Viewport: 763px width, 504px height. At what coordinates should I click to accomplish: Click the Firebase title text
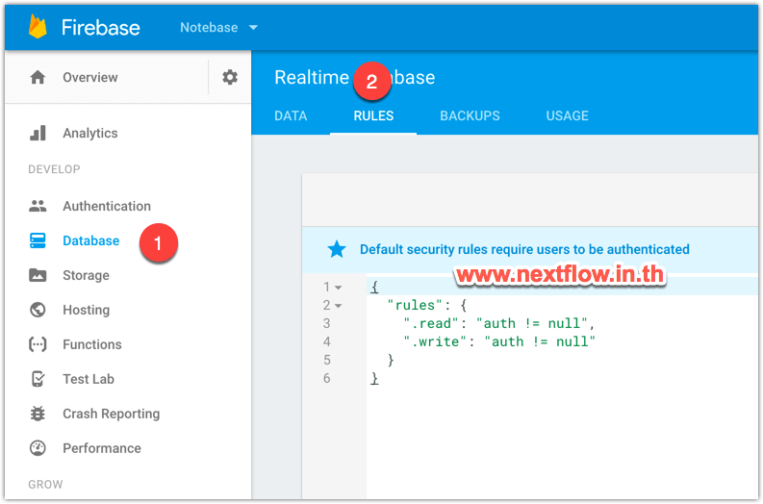point(101,28)
